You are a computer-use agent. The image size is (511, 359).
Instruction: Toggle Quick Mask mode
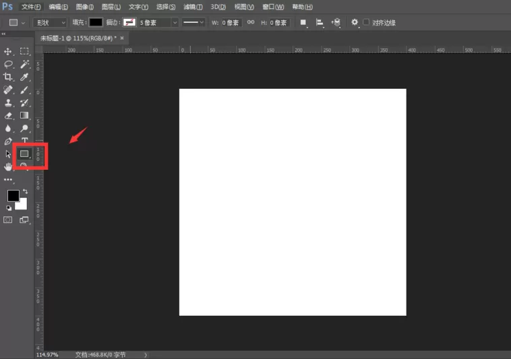(x=8, y=220)
